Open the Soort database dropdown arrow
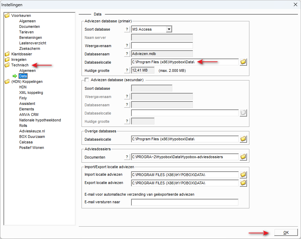The image size is (301, 239). pyautogui.click(x=169, y=29)
